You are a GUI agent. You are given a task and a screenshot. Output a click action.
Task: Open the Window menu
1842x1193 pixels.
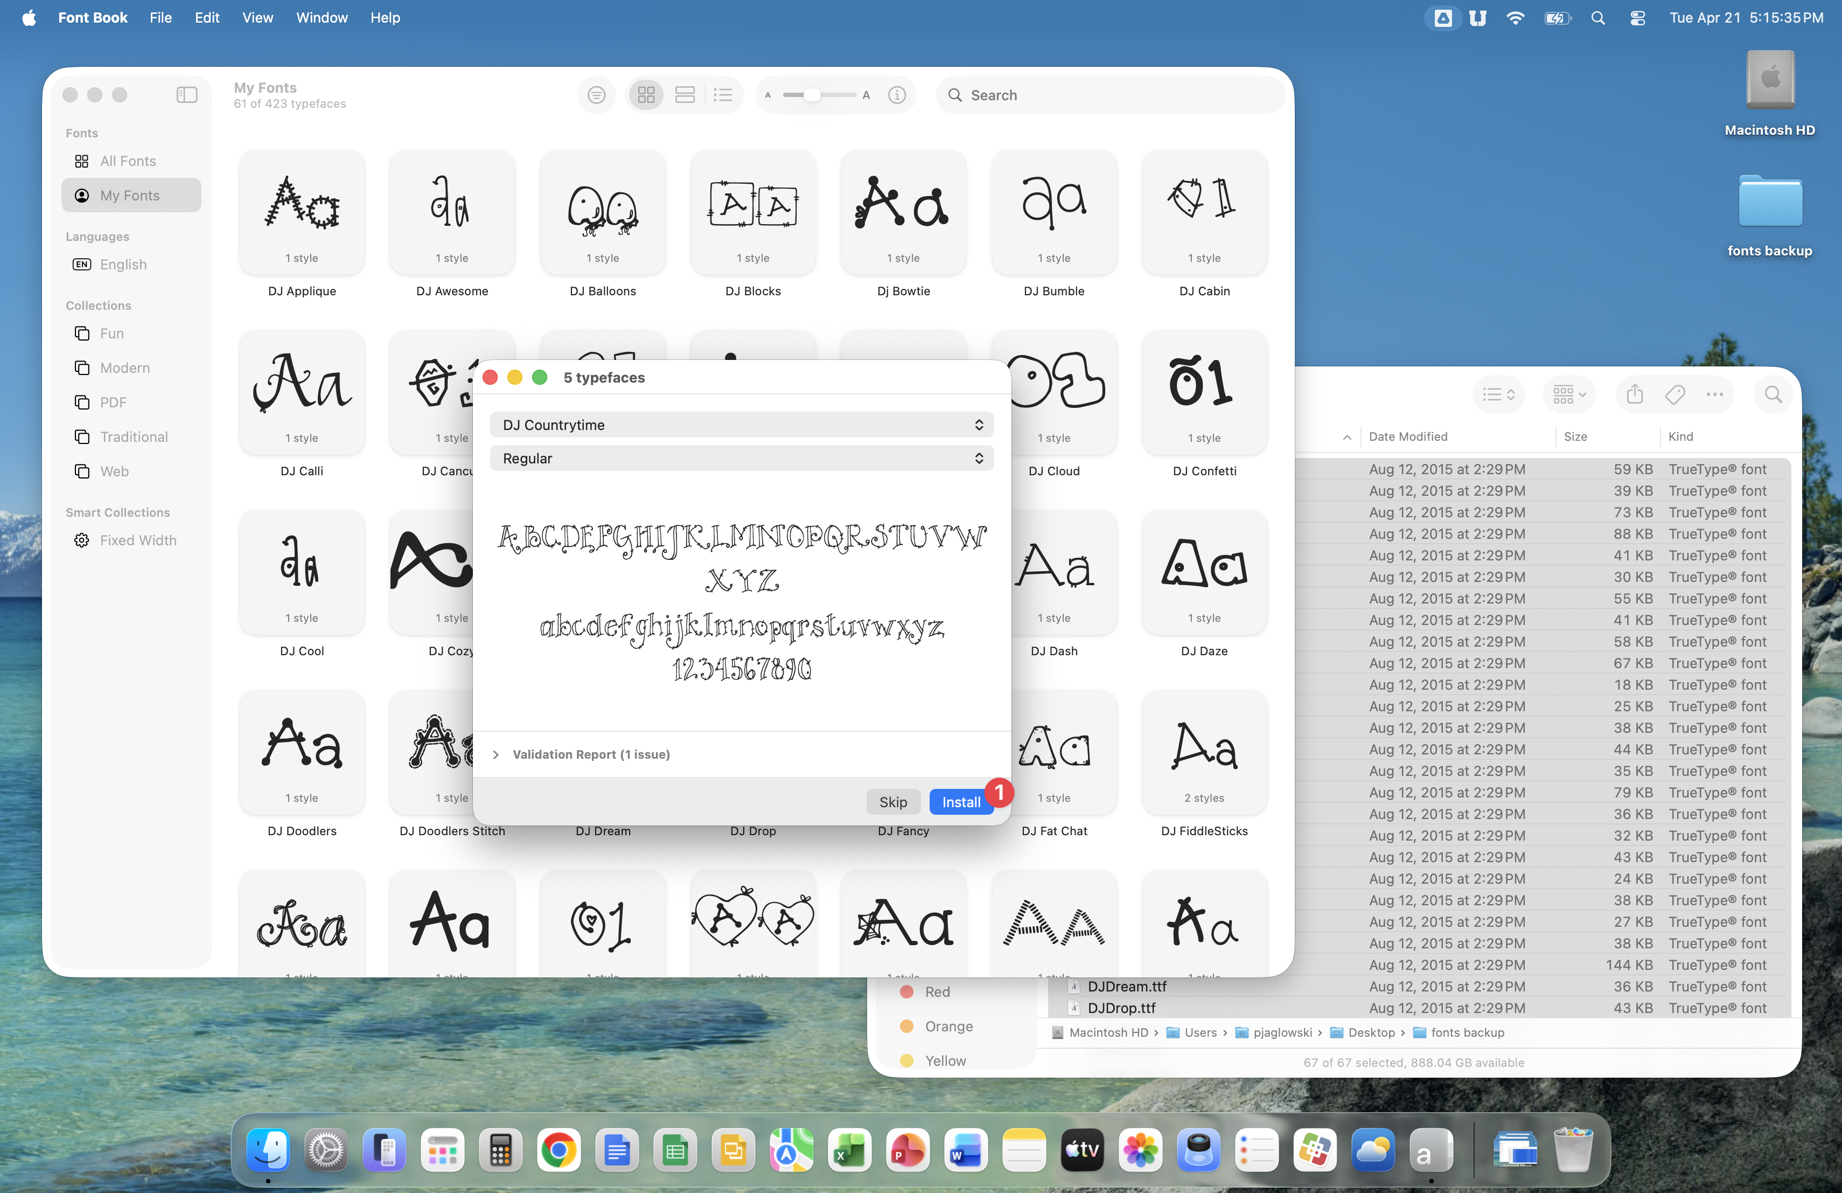(321, 17)
